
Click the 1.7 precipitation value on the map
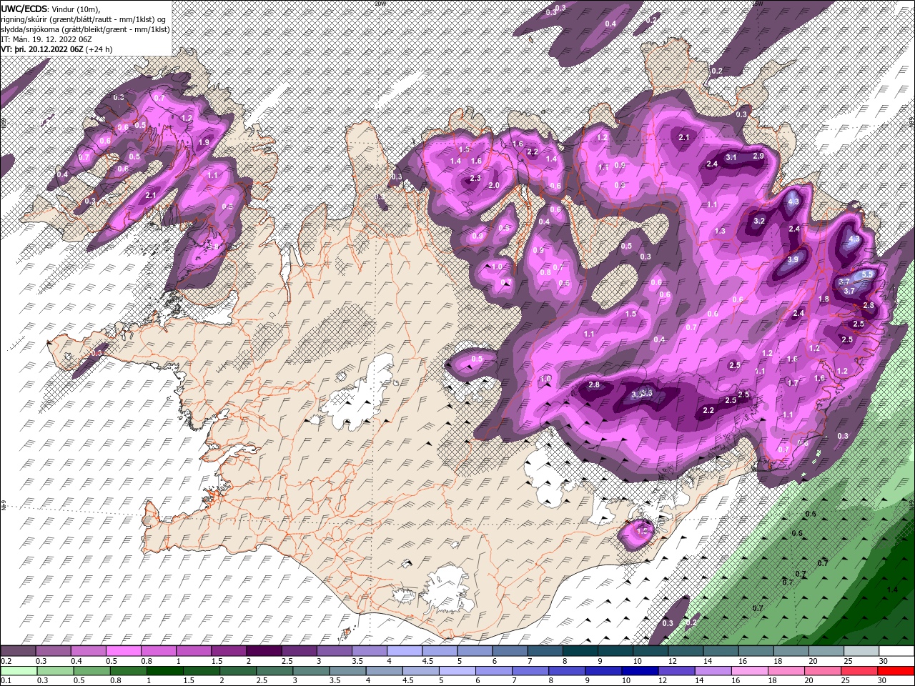coord(793,384)
